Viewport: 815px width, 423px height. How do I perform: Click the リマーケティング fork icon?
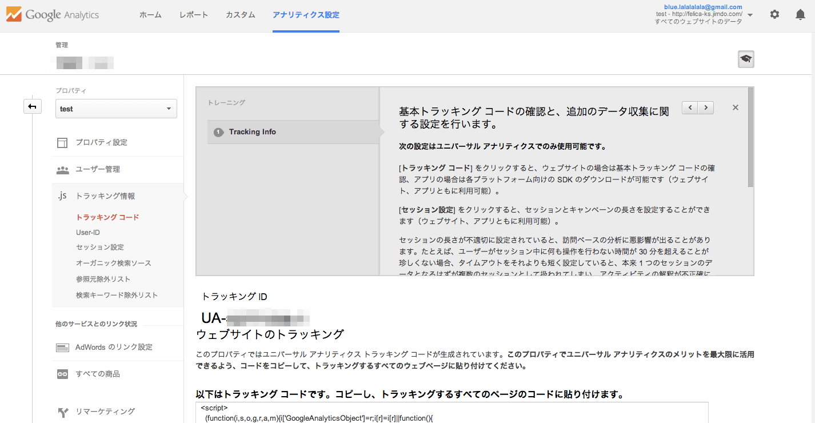point(63,412)
